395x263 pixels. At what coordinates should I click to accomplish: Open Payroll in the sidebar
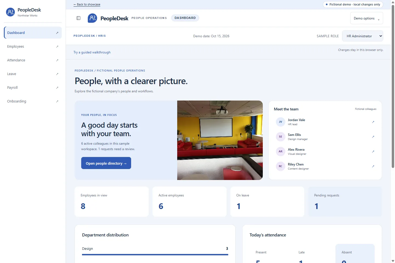pos(33,88)
